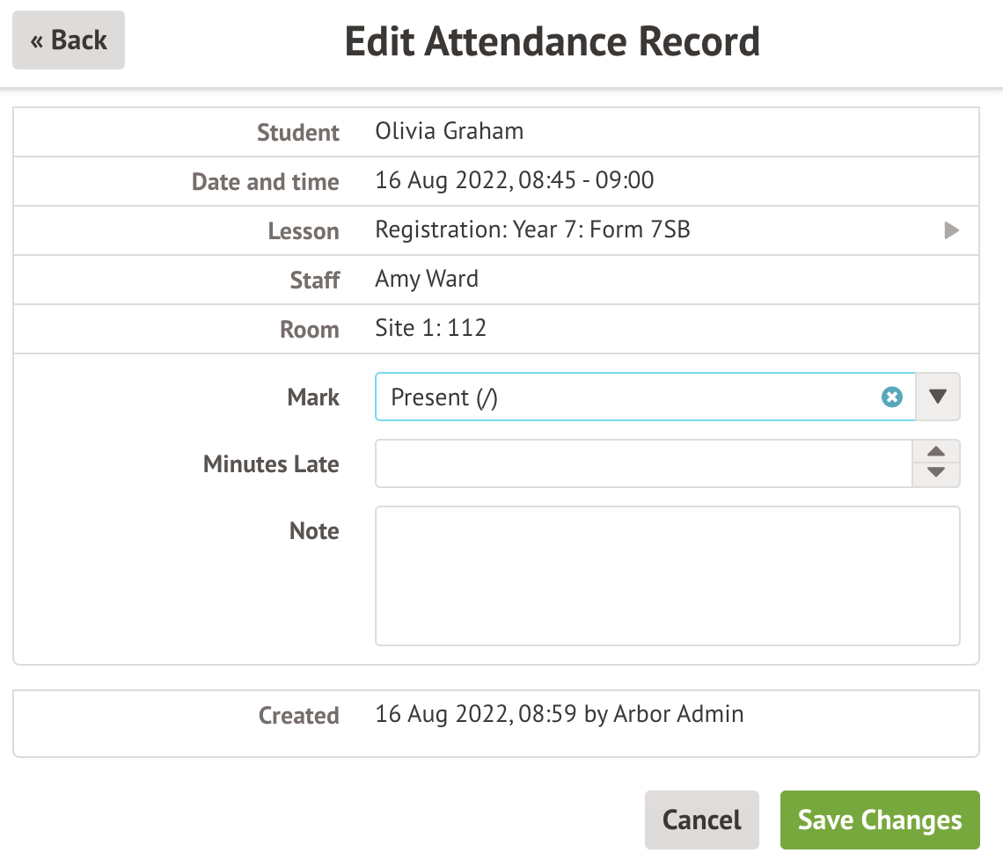Screen dimensions: 1003x860
Task: Click the student name Olivia Graham
Action: [449, 132]
